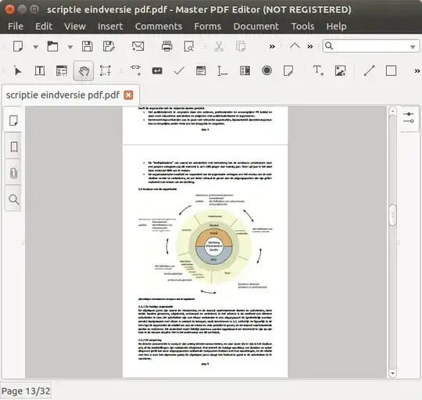The height and width of the screenshot is (400, 422).
Task: Select the Edit Text tool
Action: pos(40,71)
